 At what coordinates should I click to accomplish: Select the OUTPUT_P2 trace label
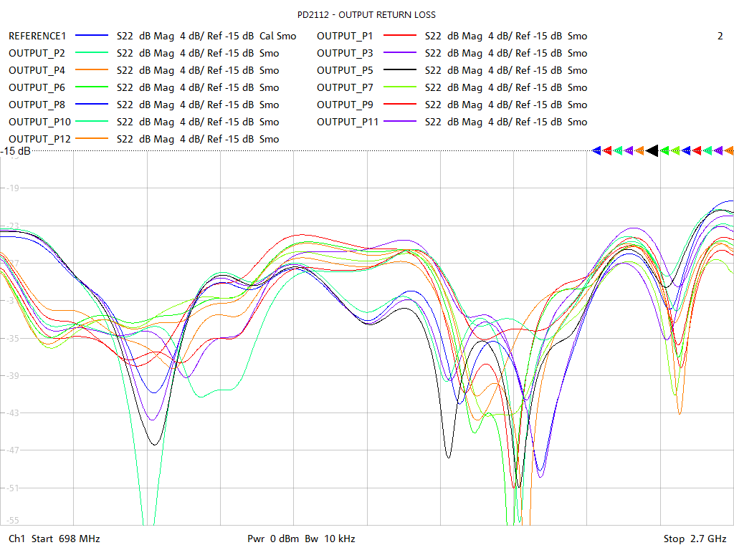click(x=37, y=53)
